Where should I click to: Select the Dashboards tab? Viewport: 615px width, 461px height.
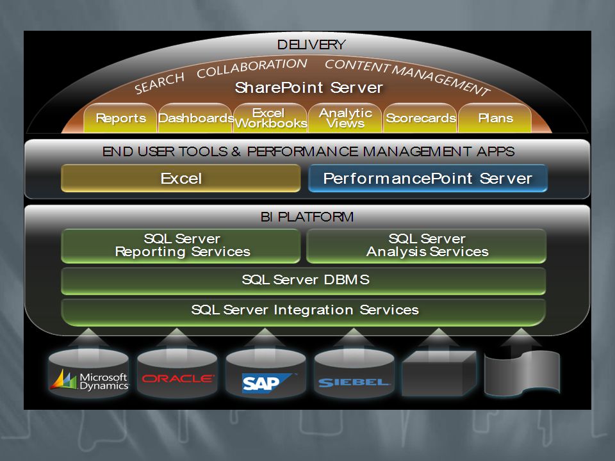195,118
